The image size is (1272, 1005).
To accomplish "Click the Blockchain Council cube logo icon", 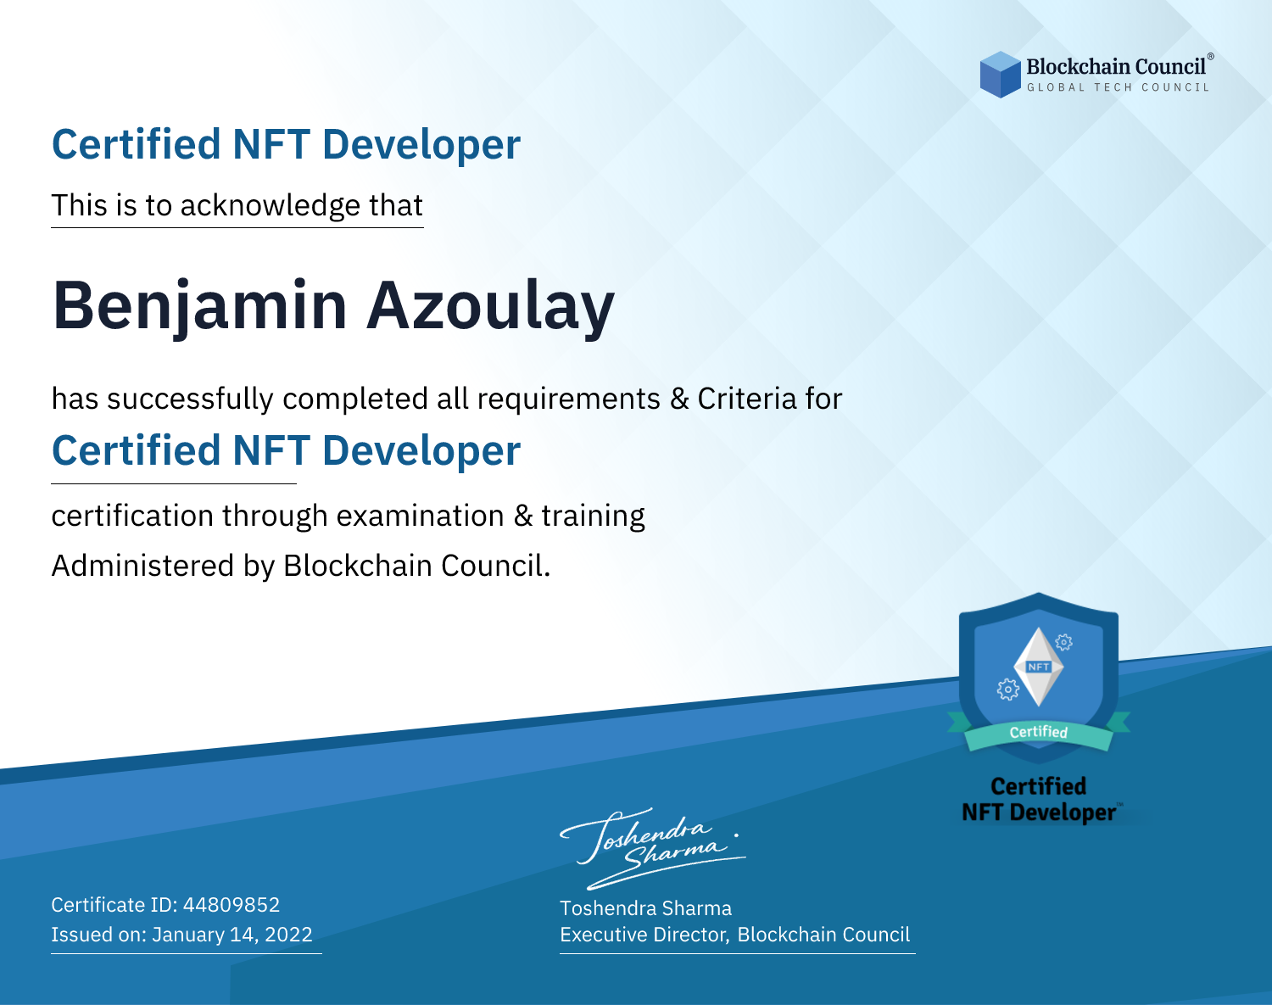I will 1001,75.
